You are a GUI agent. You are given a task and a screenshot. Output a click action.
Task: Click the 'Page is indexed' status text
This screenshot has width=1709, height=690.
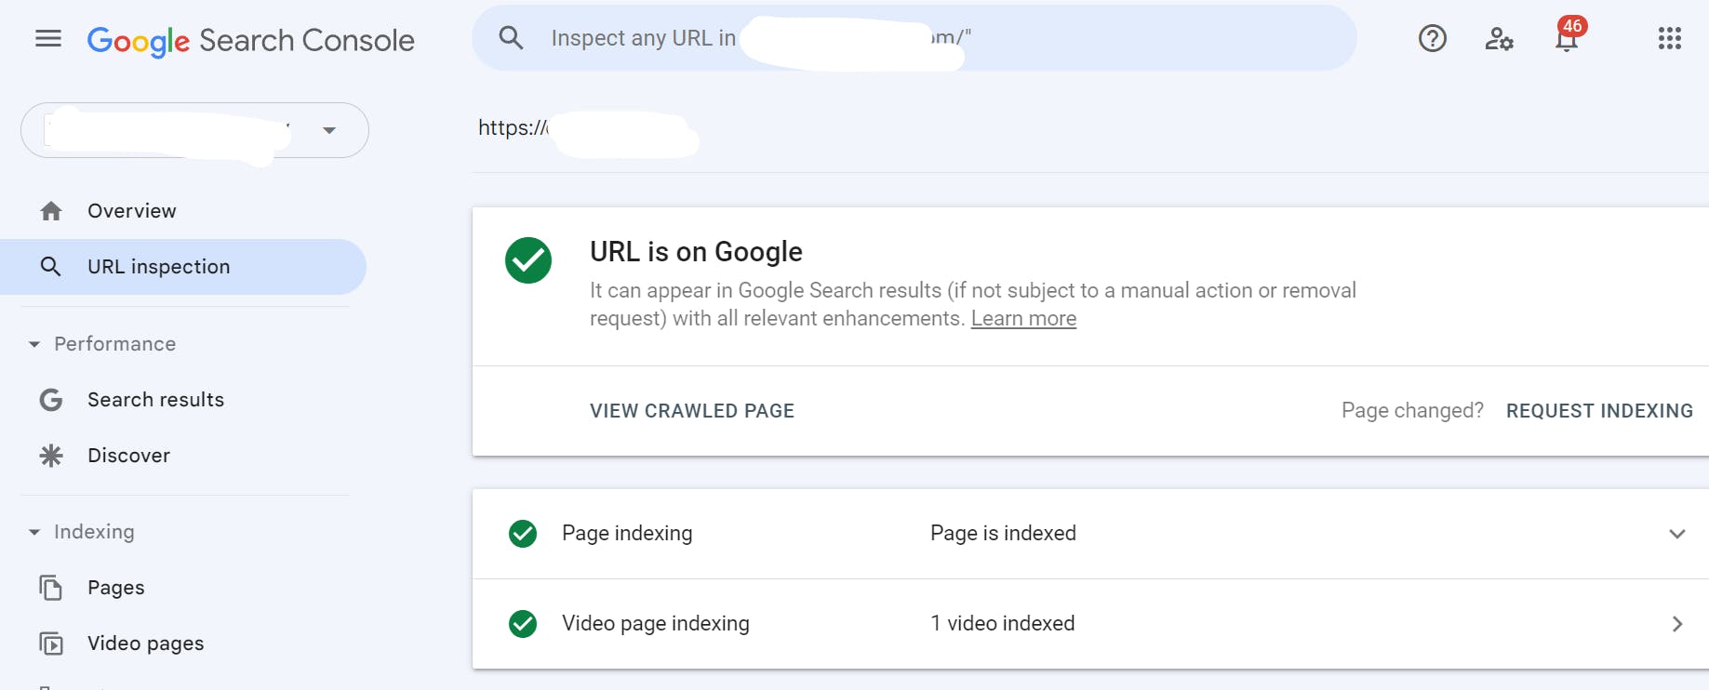tap(1003, 534)
